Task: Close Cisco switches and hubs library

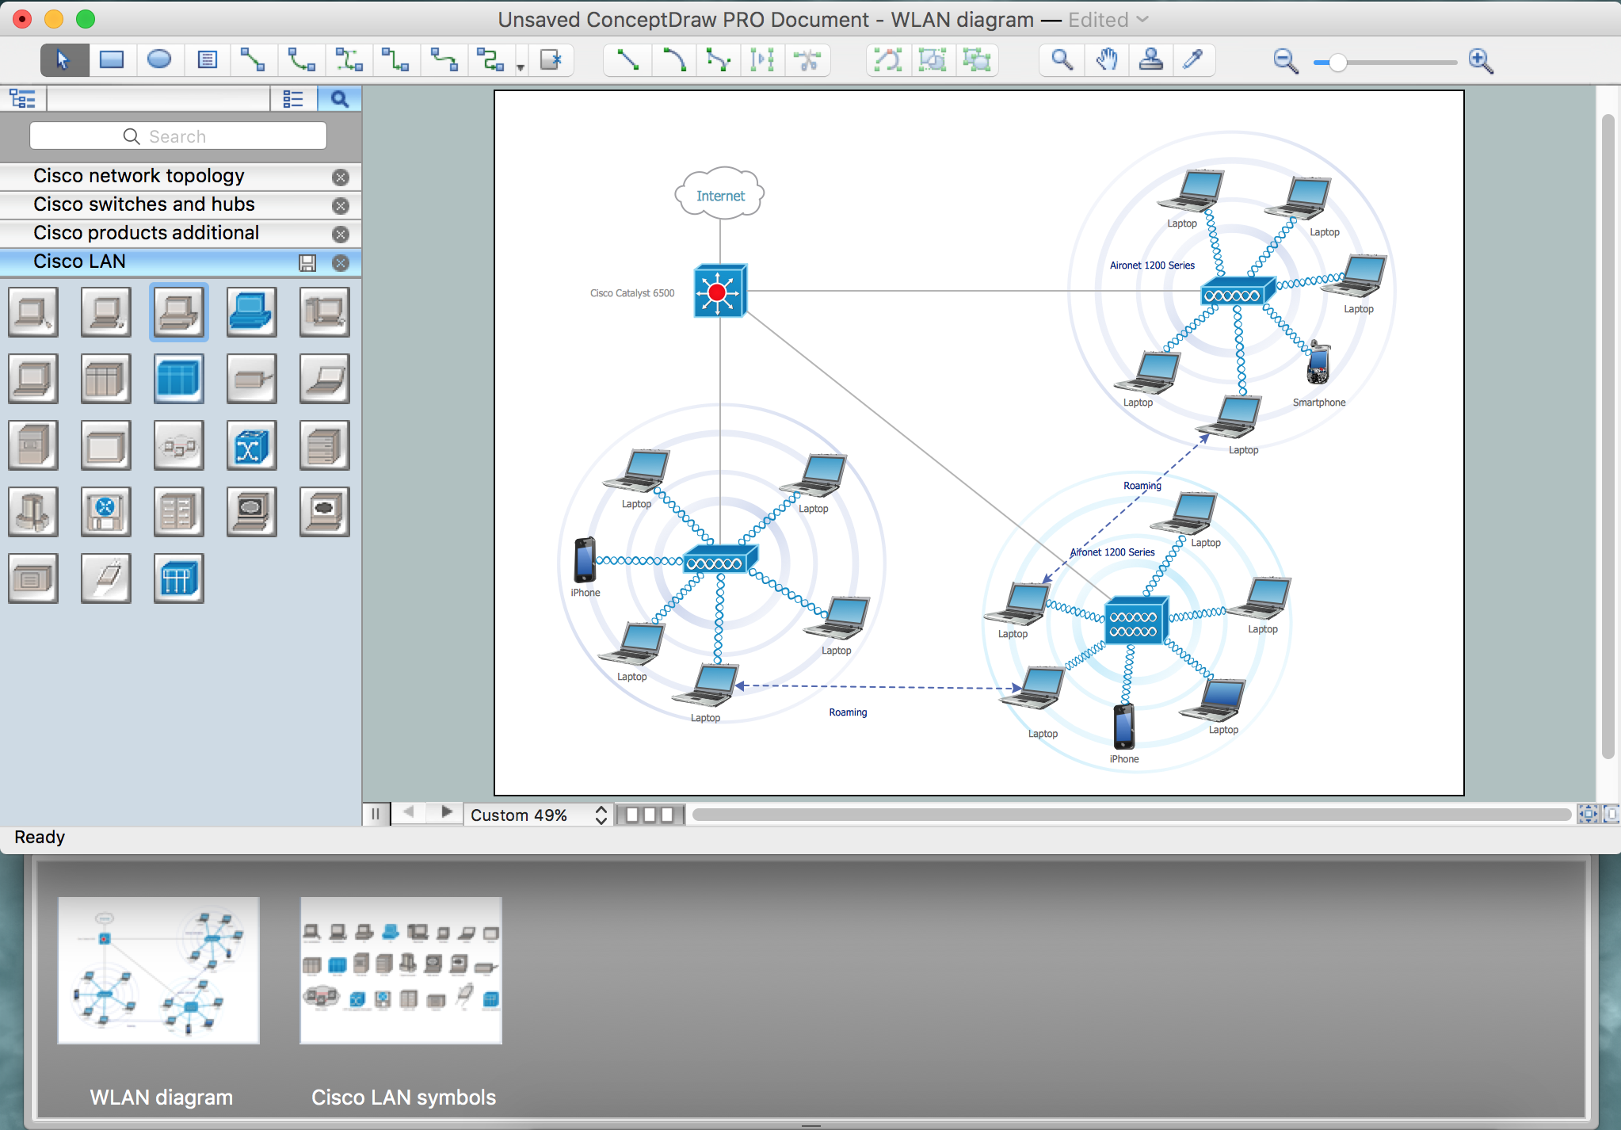Action: 341,205
